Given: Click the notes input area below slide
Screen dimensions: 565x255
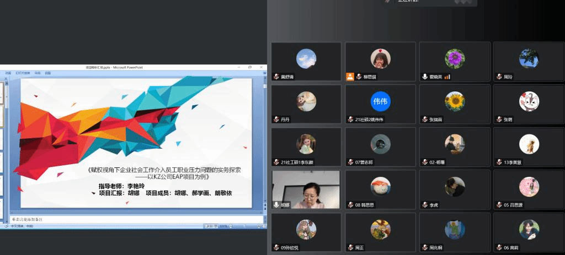Looking at the screenshot, I should point(132,219).
